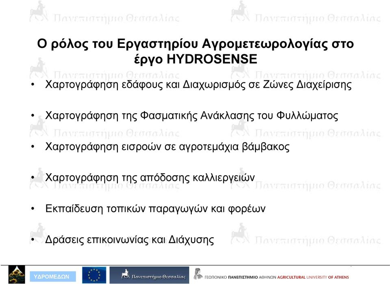
Task: Click bullet 'Χαρτογράφηση εισροών σε αγροτεμάχια βάμβακος'
Action: coord(167,146)
